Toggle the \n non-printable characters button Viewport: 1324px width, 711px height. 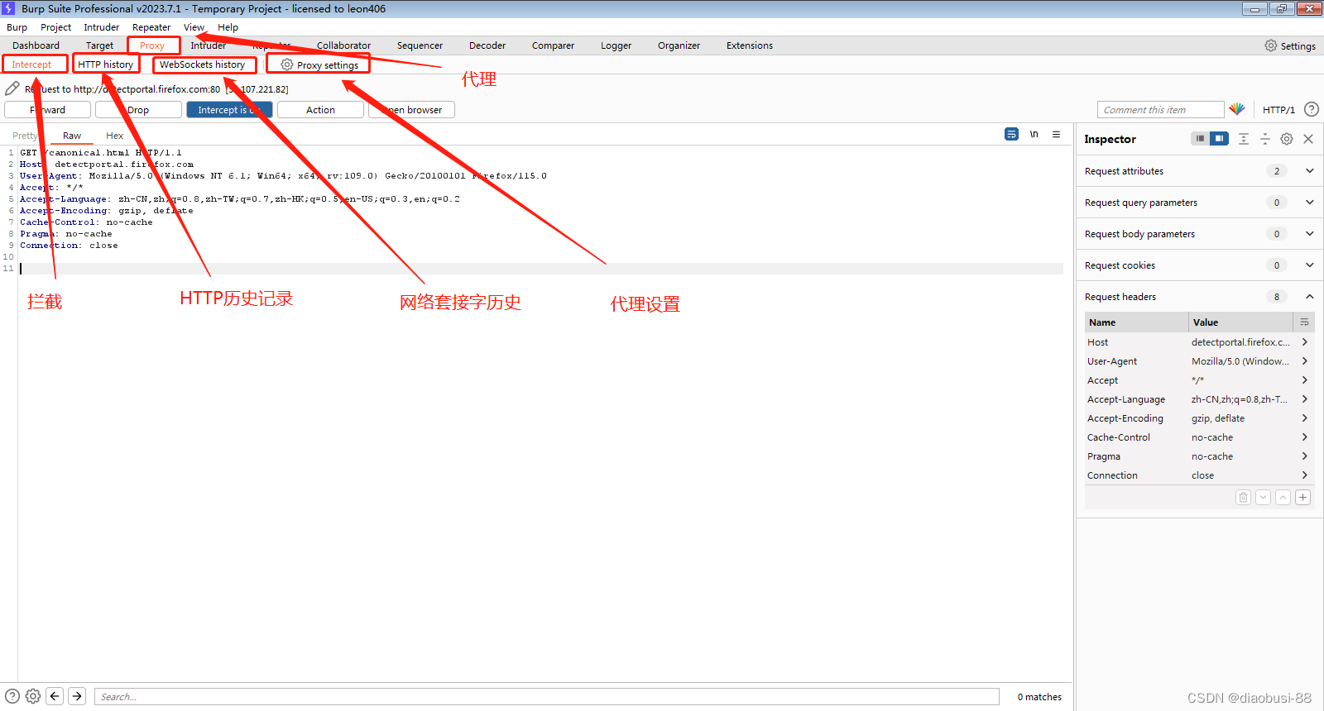[x=1034, y=134]
